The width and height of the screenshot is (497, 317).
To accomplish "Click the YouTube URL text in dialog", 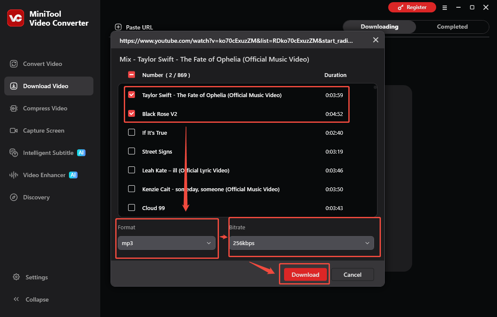I will [x=236, y=41].
